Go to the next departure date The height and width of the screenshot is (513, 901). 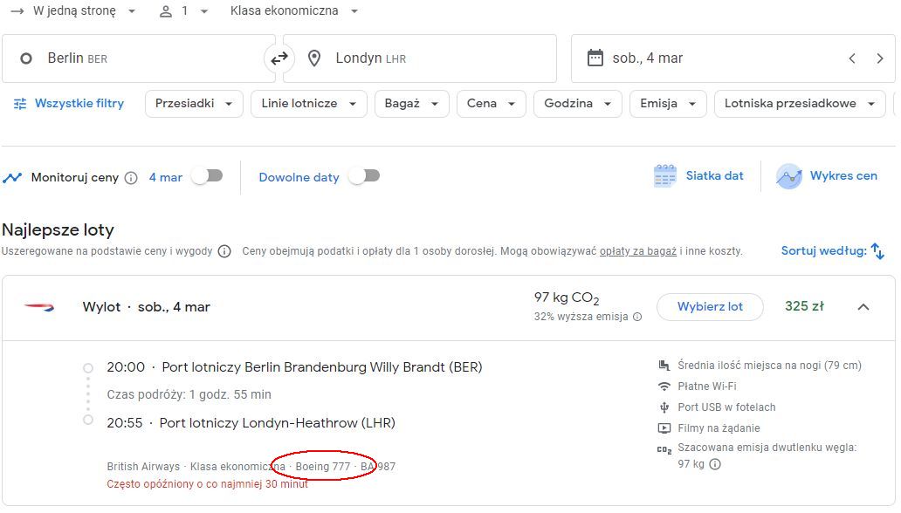880,58
